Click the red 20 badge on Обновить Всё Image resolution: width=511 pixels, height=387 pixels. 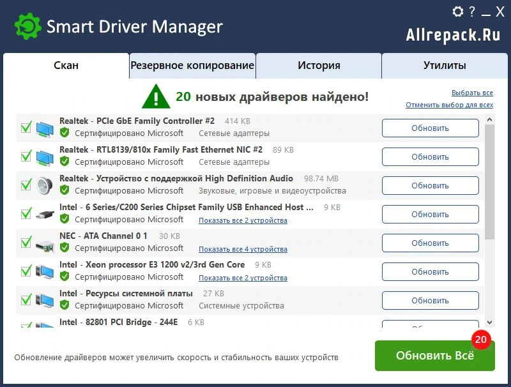(x=481, y=340)
